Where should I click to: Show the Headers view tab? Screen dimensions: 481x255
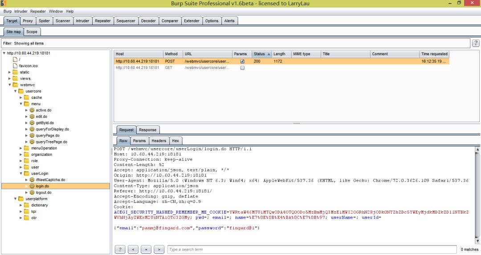point(159,141)
